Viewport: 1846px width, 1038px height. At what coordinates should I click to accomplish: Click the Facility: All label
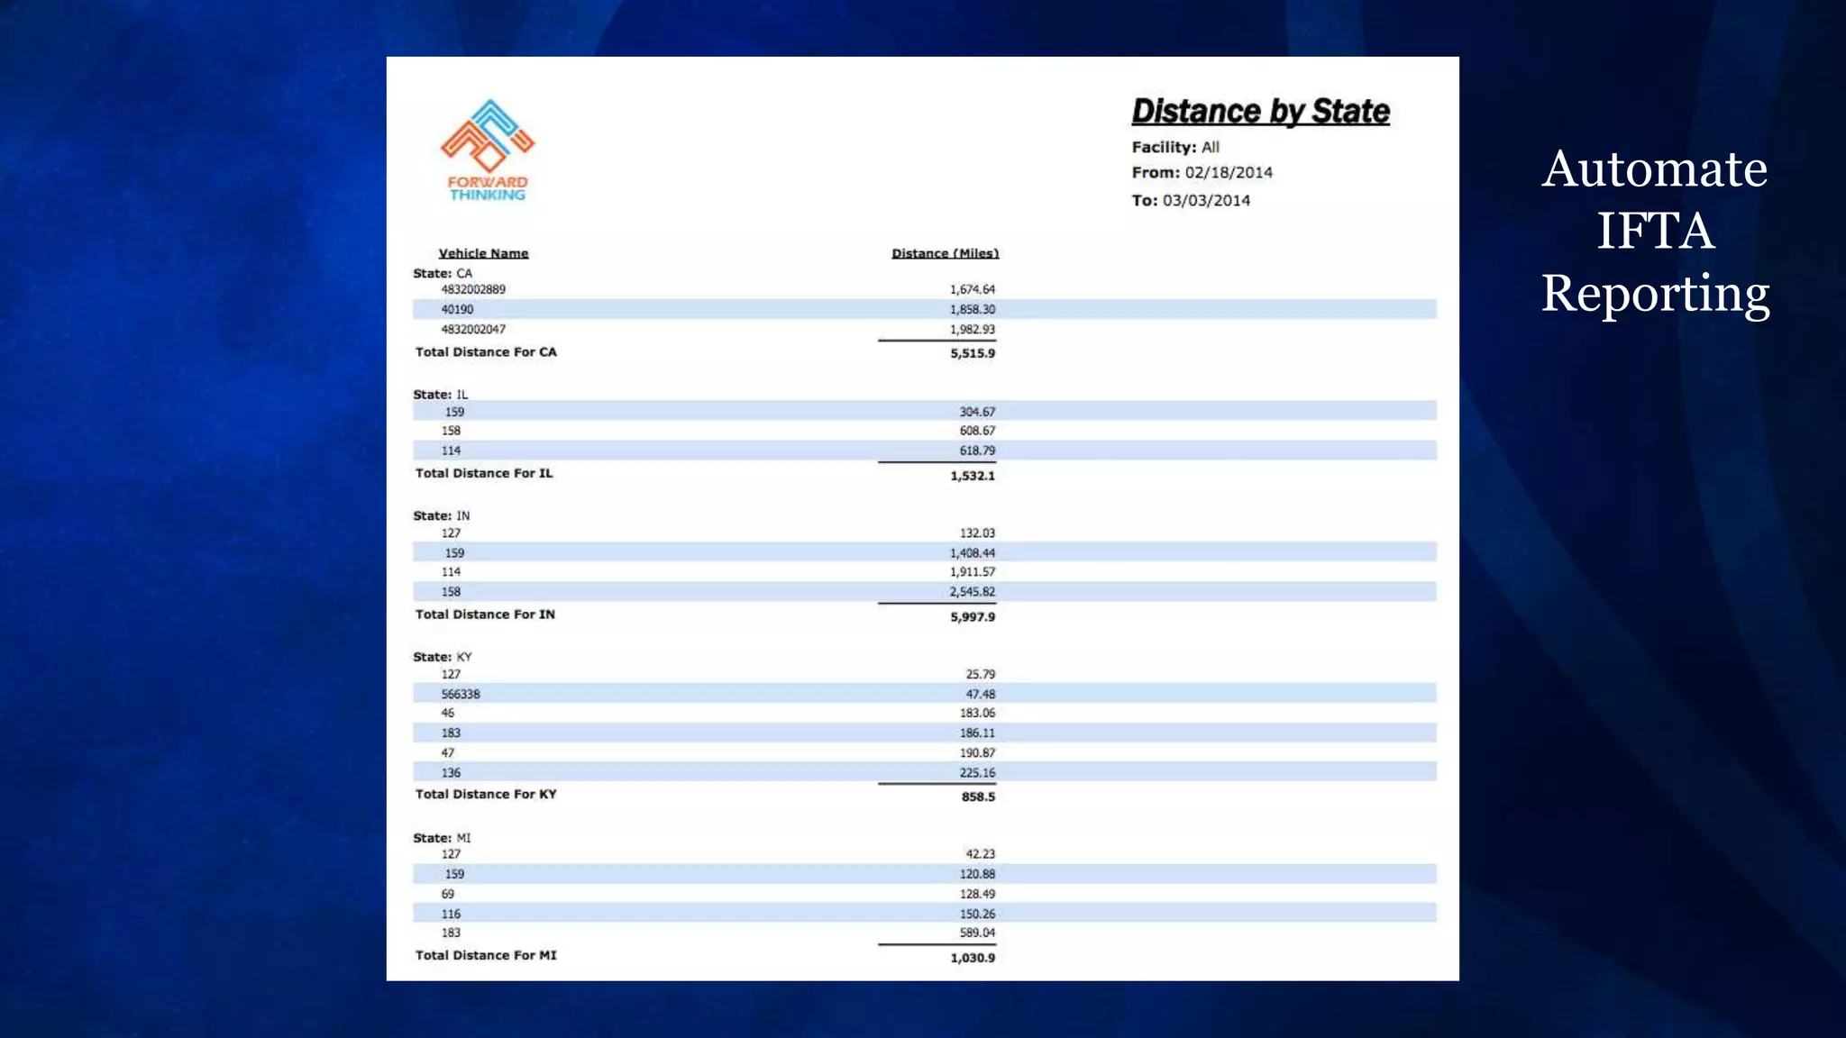(1175, 147)
